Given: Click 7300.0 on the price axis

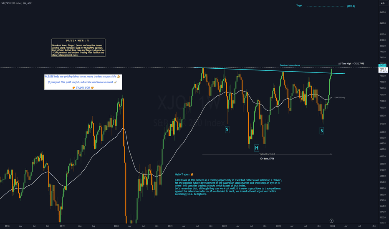Looking at the screenshot, I should 383,88.
